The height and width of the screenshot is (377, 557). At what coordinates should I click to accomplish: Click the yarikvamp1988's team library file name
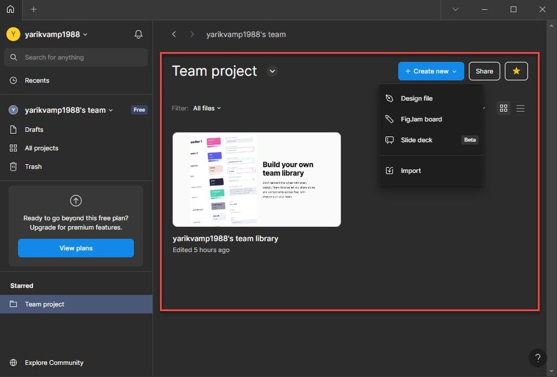[x=225, y=239]
